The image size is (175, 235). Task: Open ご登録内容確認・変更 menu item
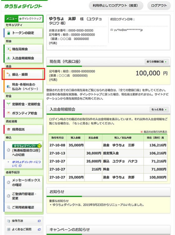point(23,196)
